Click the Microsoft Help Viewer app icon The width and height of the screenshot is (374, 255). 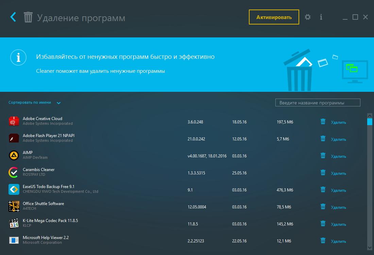14,240
